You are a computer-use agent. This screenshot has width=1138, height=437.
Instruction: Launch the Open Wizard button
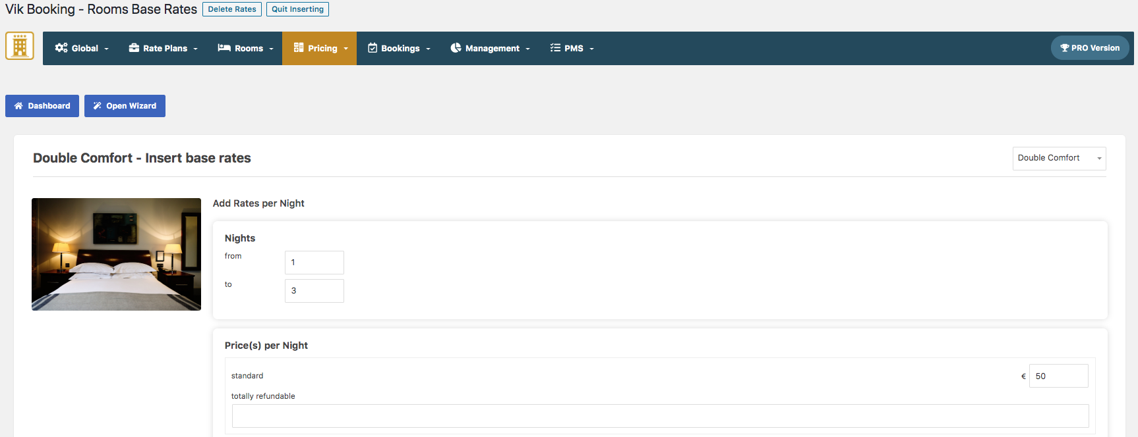125,106
